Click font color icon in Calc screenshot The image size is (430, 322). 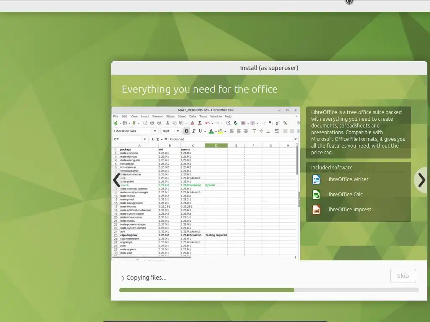click(211, 131)
